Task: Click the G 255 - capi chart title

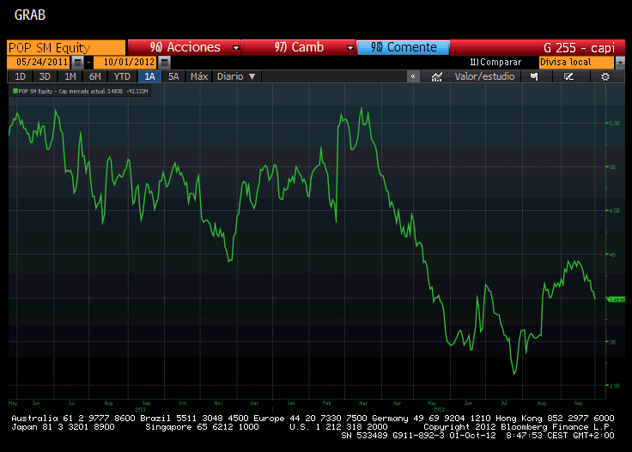Action: [x=579, y=48]
